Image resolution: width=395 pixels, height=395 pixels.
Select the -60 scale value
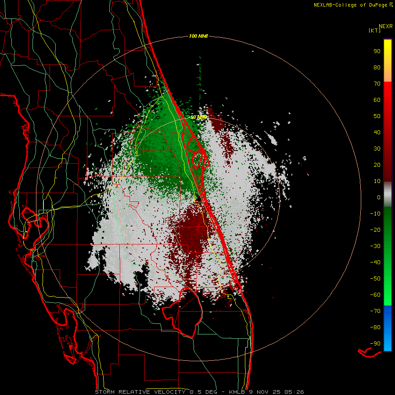click(375, 295)
